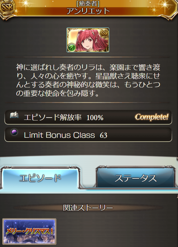Click the 100% episode unlock percentage
Image resolution: width=178 pixels, height=247 pixels.
[x=95, y=118]
